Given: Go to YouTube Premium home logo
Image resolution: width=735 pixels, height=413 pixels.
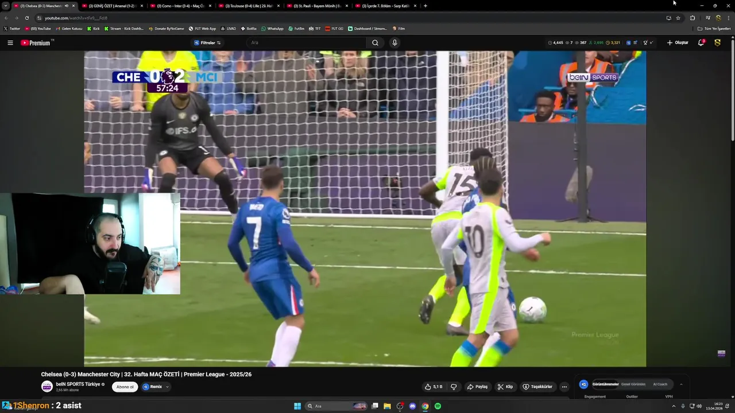Looking at the screenshot, I should click(x=36, y=42).
